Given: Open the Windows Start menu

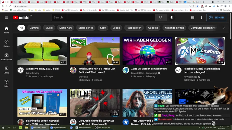Looking at the screenshot, I should tap(3, 128).
